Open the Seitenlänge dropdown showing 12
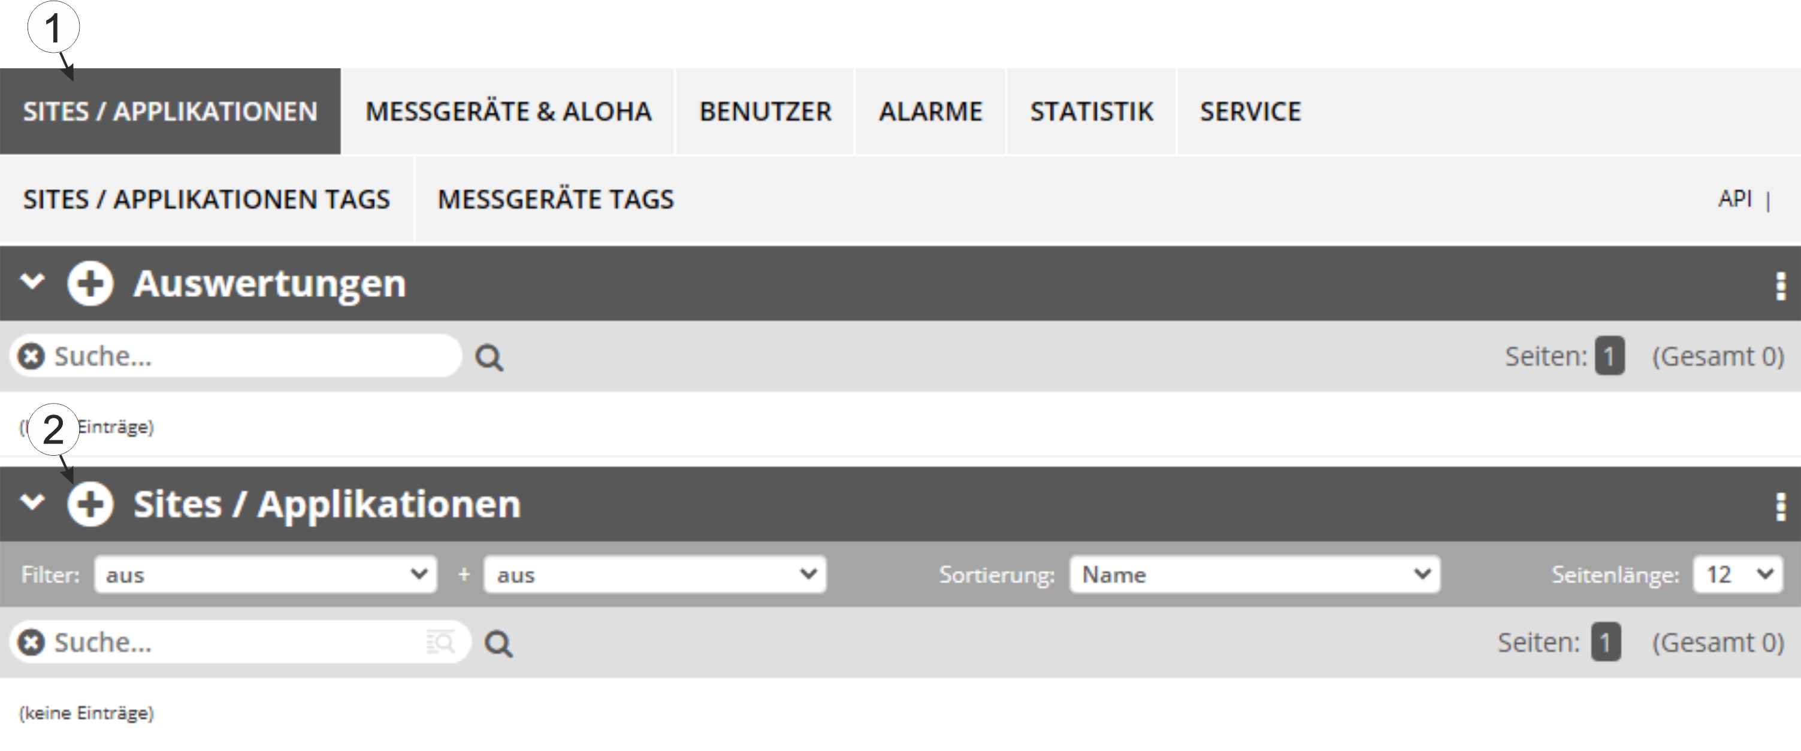Screen dimensions: 1801x751 coord(1737,574)
